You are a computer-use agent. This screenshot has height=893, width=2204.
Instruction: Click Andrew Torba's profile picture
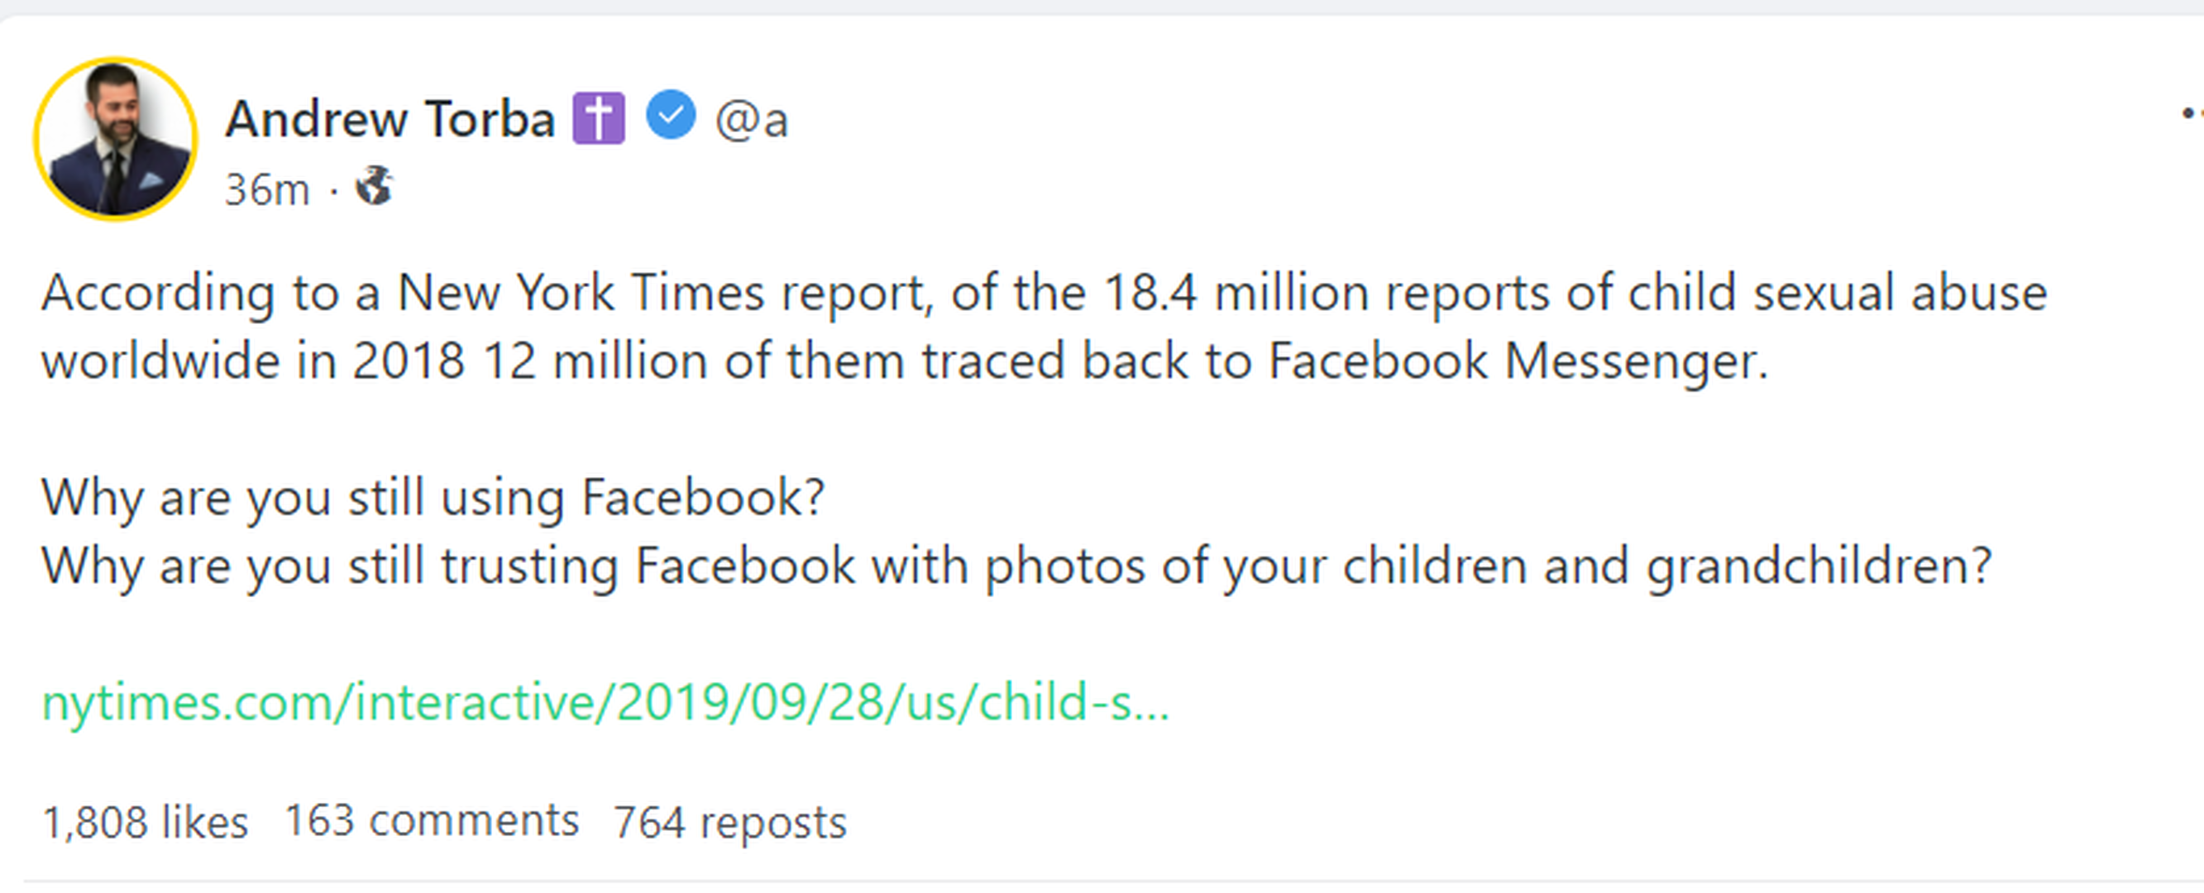116,140
